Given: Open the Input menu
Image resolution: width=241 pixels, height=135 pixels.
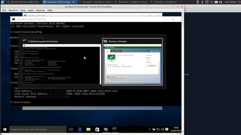Looking at the screenshot, I should pos(31,10).
